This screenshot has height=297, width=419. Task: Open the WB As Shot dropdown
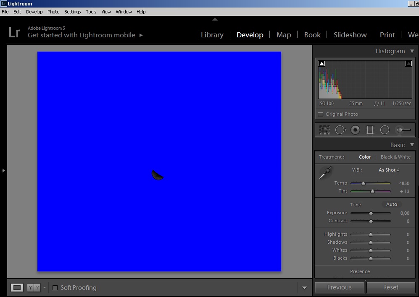coord(389,170)
